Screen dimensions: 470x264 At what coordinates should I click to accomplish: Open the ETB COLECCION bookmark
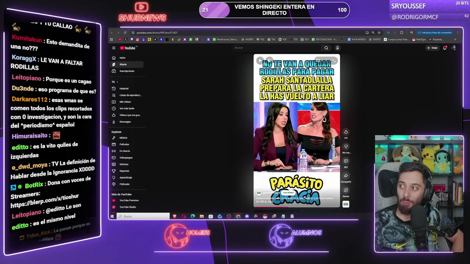pos(324,39)
